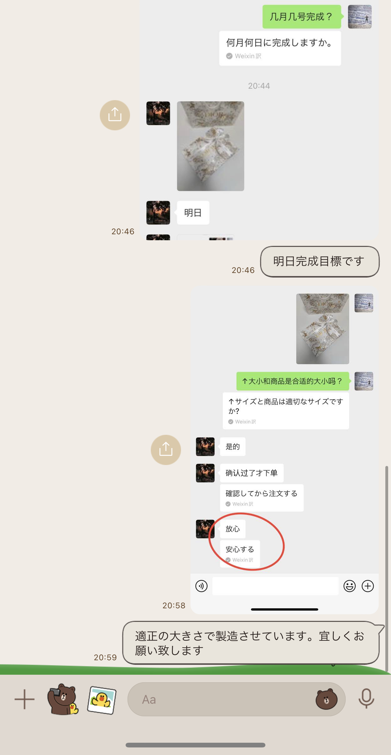Tap the 确认过了才下单 message

[252, 473]
